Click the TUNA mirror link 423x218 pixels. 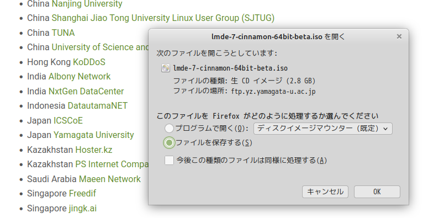(63, 33)
